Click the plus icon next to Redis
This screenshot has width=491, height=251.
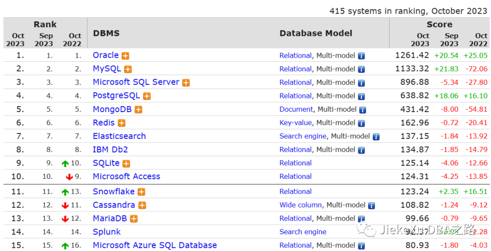[x=121, y=123]
